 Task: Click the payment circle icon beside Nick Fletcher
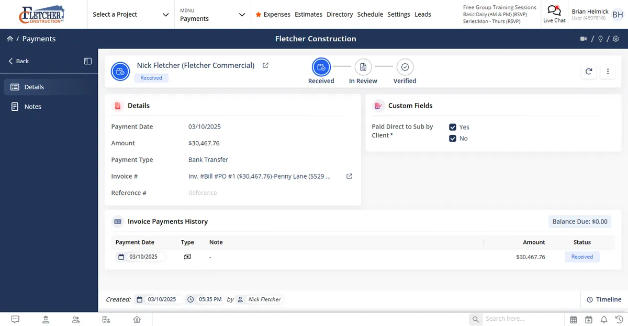[120, 71]
